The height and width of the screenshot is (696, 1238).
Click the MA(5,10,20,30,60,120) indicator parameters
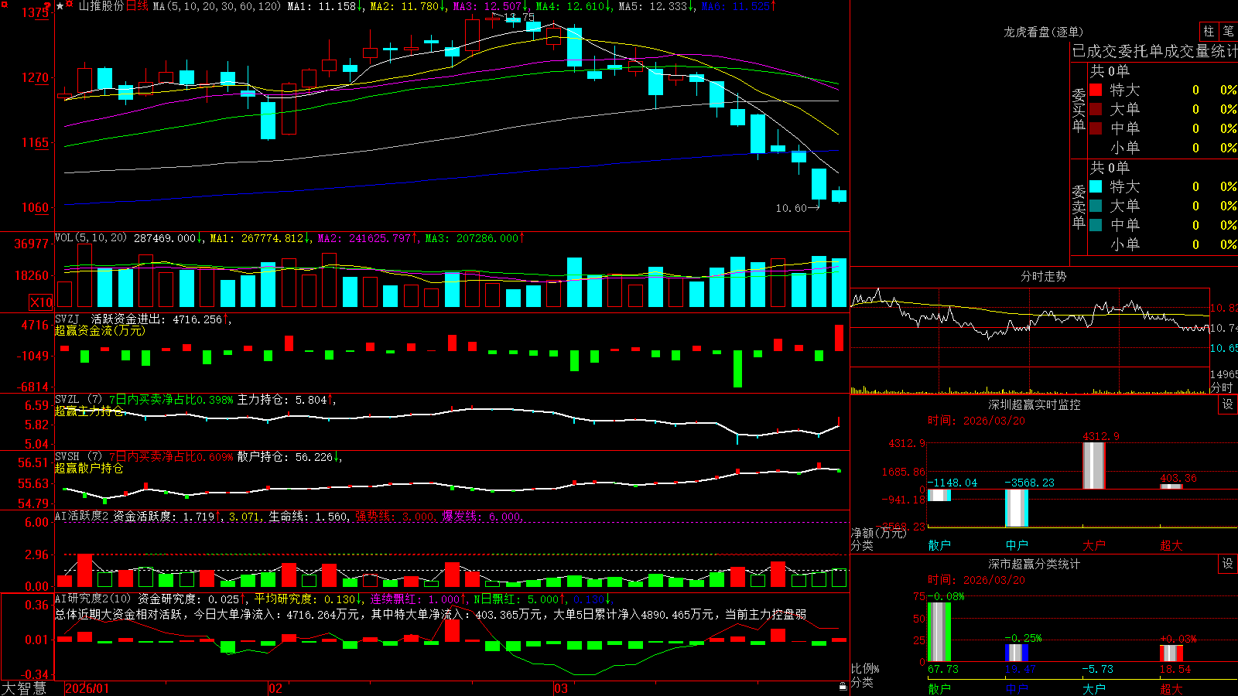[217, 6]
